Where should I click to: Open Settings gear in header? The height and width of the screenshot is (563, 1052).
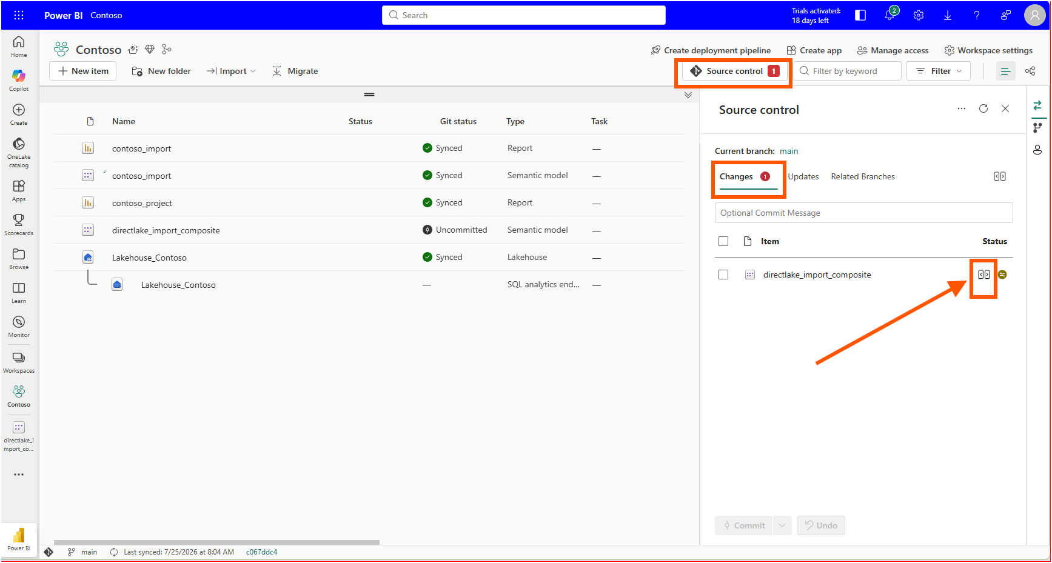click(x=919, y=15)
